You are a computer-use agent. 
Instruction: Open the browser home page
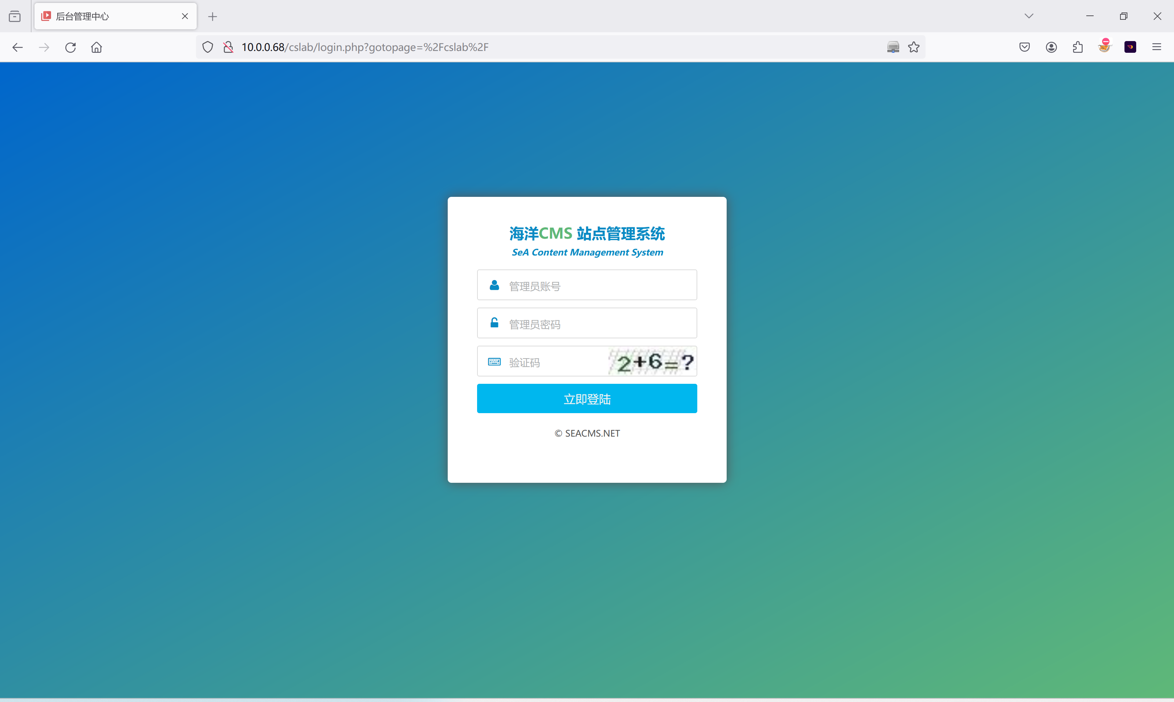[96, 47]
